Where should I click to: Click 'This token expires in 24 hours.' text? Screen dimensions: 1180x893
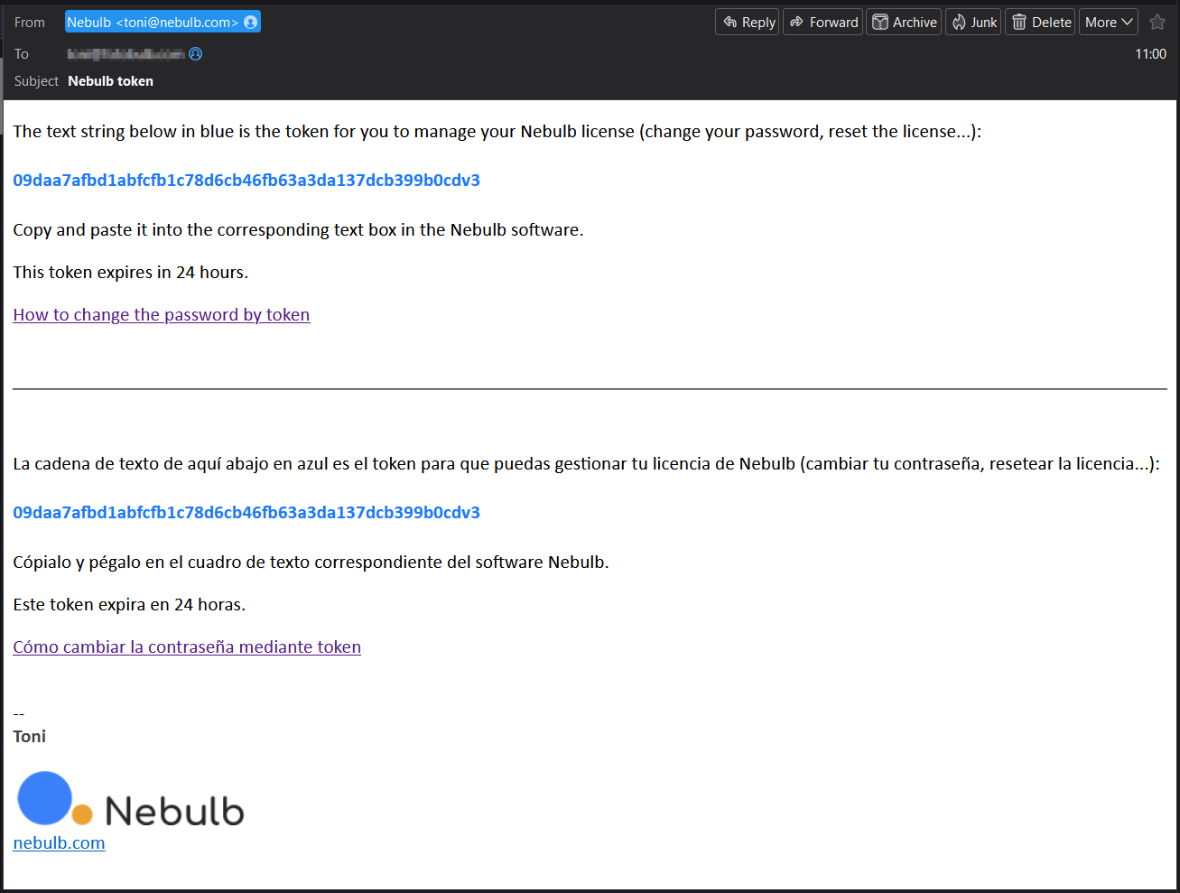[x=130, y=272]
